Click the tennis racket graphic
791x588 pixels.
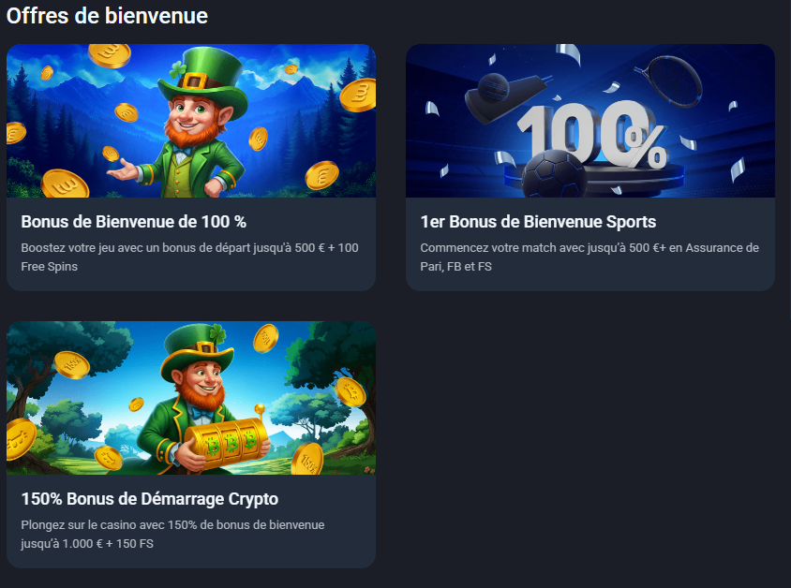click(x=670, y=81)
